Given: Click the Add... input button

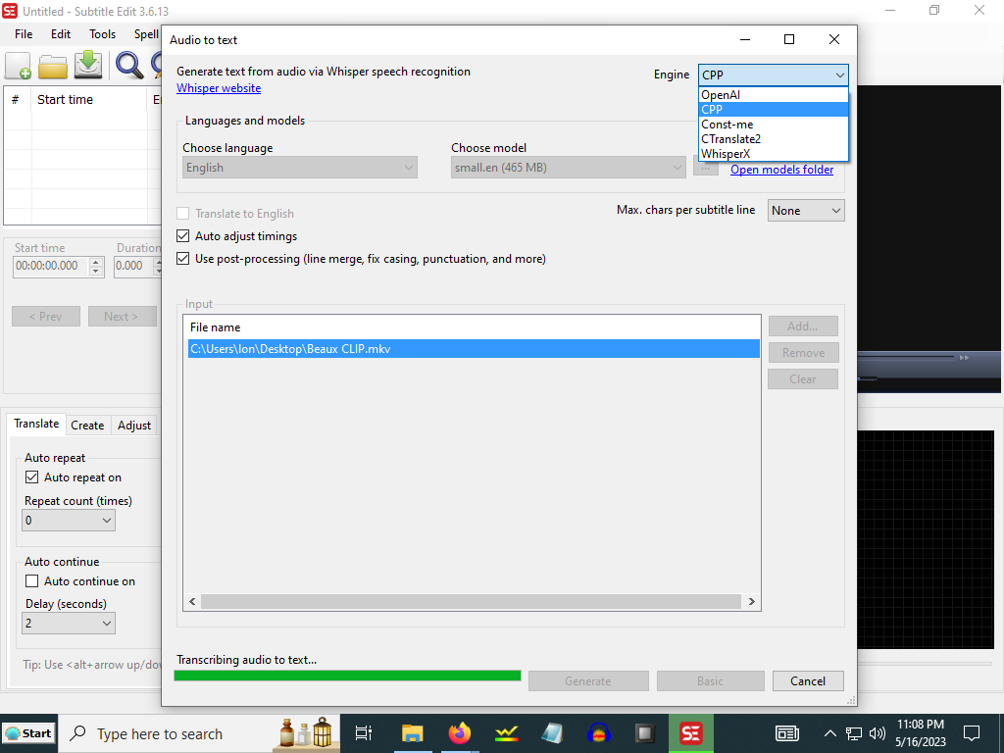Looking at the screenshot, I should tap(802, 326).
